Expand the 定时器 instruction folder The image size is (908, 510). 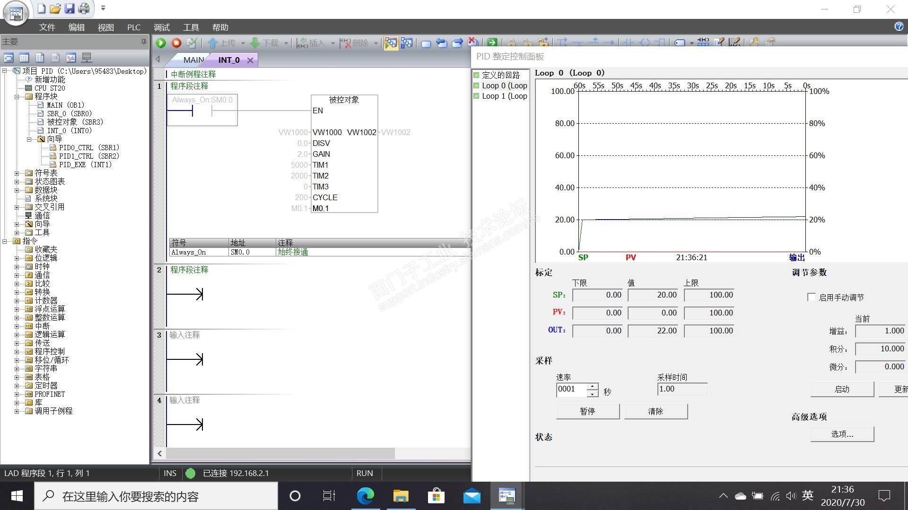click(x=17, y=386)
